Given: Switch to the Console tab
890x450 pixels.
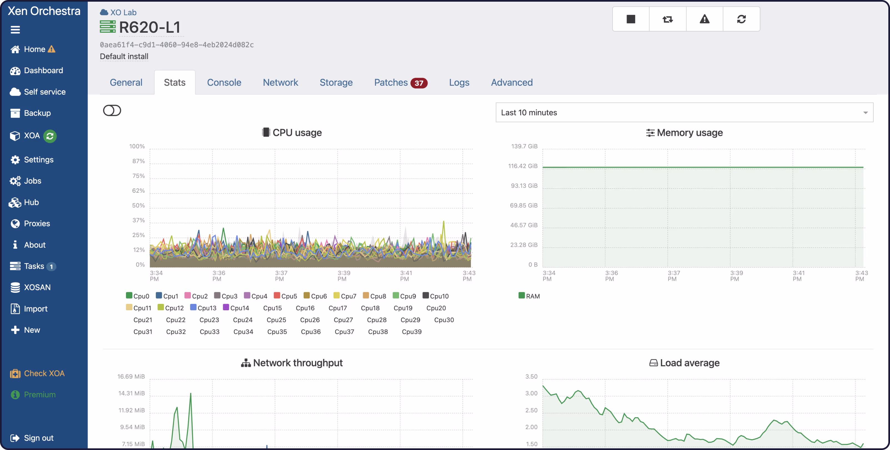Looking at the screenshot, I should click(224, 82).
